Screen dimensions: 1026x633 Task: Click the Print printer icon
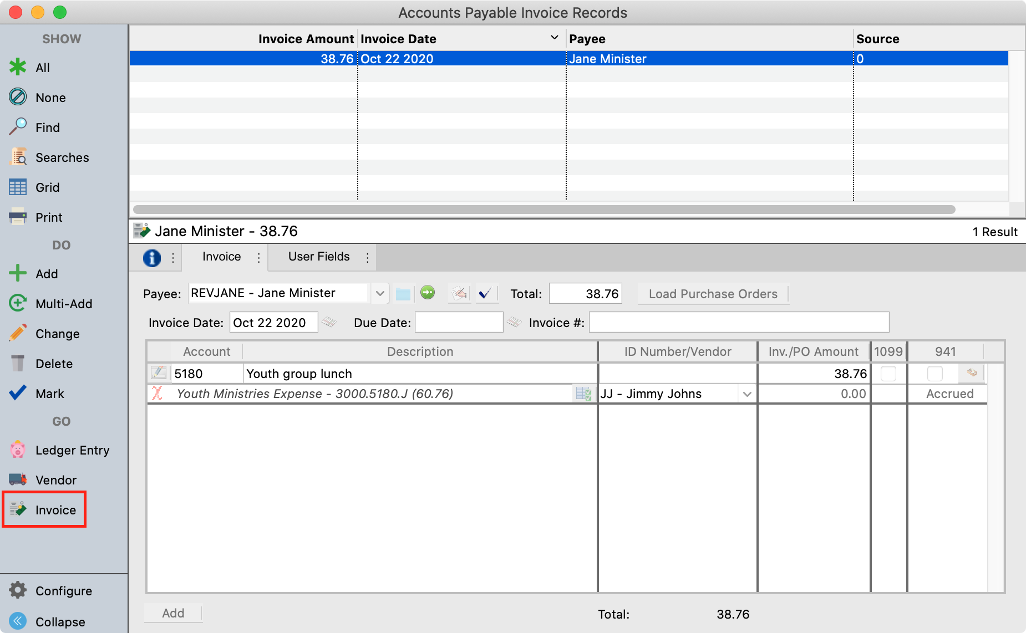[x=18, y=217]
